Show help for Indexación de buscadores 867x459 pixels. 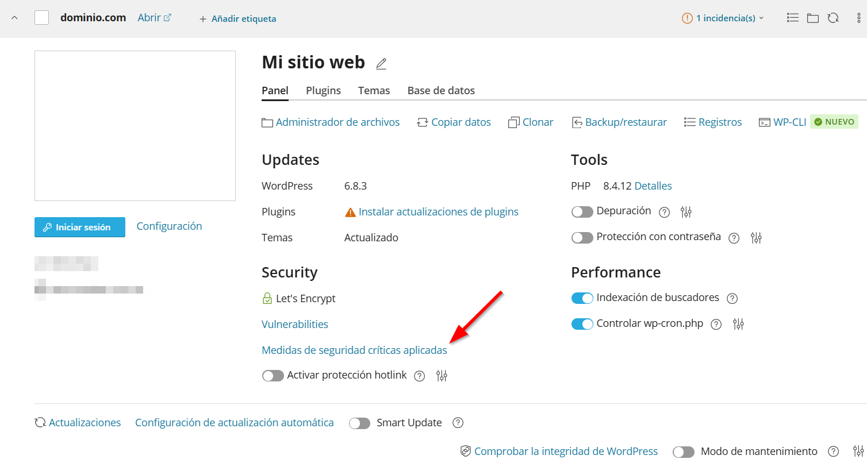pos(732,298)
